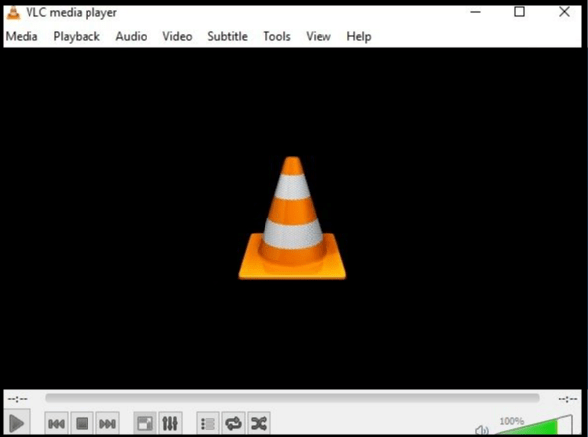Screen dimensions: 588x437
Task: Open the Help menu
Action: (359, 36)
